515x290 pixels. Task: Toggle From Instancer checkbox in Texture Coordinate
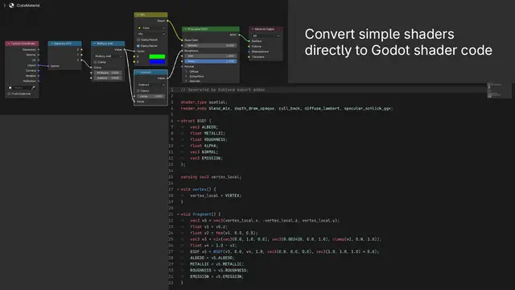(x=9, y=93)
